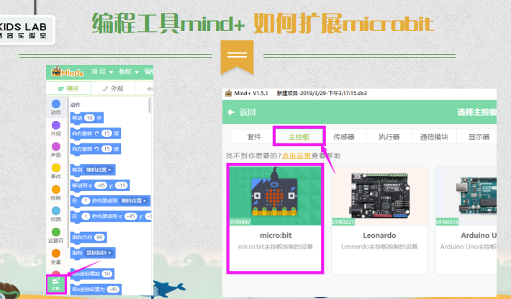
Task: Open the 教程 dropdown menu
Action: tap(128, 72)
